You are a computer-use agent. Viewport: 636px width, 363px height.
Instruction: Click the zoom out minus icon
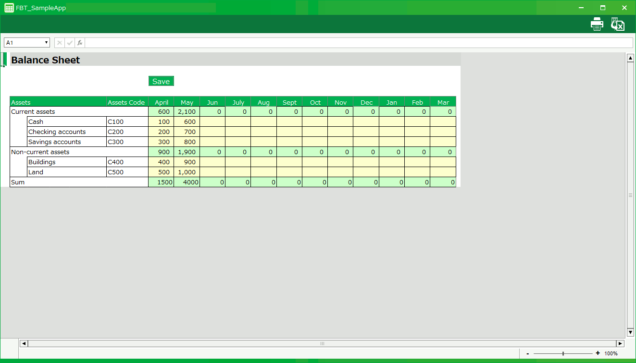click(528, 353)
